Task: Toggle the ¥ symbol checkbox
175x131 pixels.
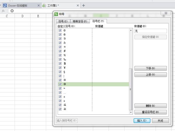Action: (60, 68)
